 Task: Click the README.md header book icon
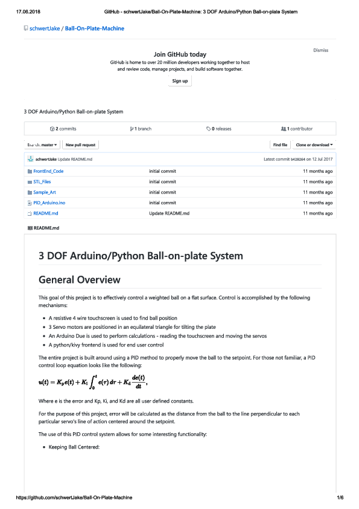pos(30,229)
